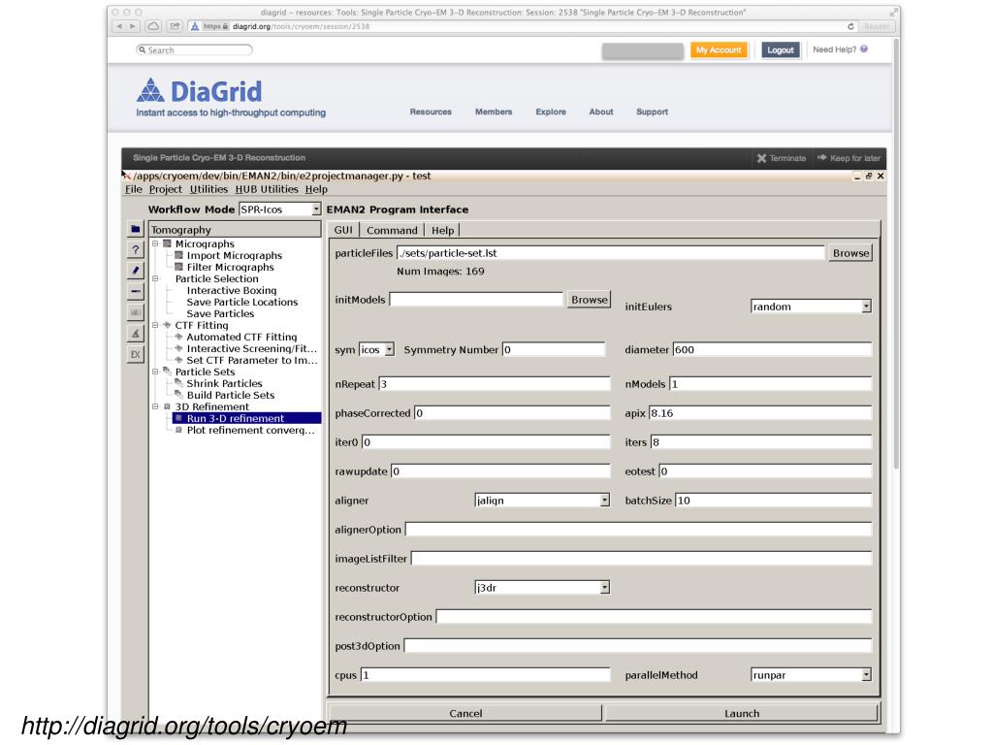Image resolution: width=993 pixels, height=745 pixels.
Task: Collapse the Particle Selection tree node
Action: point(155,278)
